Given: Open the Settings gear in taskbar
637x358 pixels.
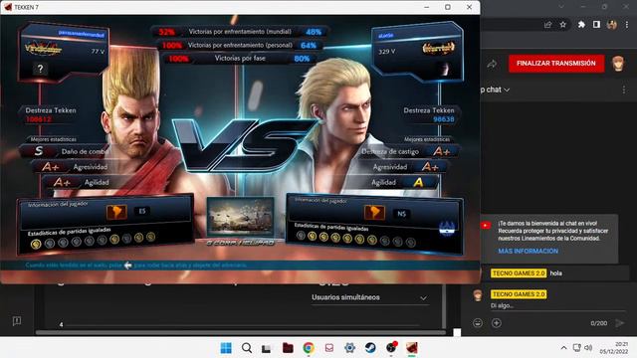Looking at the screenshot, I should pyautogui.click(x=349, y=348).
